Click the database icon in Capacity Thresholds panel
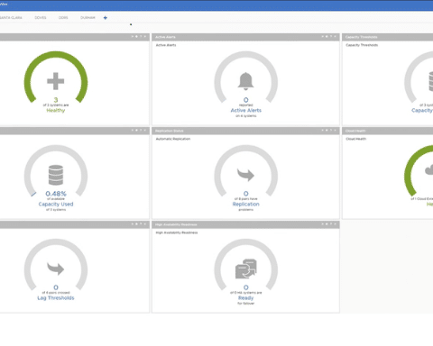Image resolution: width=433 pixels, height=346 pixels. [x=431, y=81]
